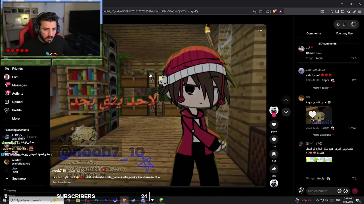
Task: Like the 2025-12-30 comment
Action: tap(354, 80)
